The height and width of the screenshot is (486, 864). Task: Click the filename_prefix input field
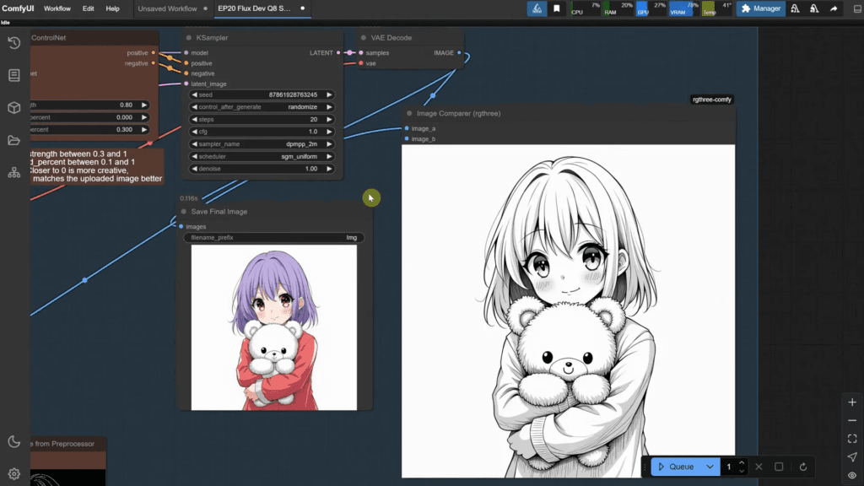[x=273, y=238]
